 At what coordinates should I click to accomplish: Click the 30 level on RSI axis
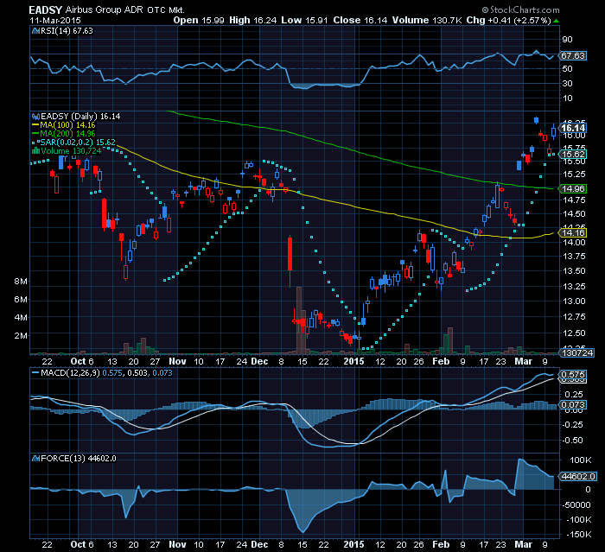tap(567, 83)
